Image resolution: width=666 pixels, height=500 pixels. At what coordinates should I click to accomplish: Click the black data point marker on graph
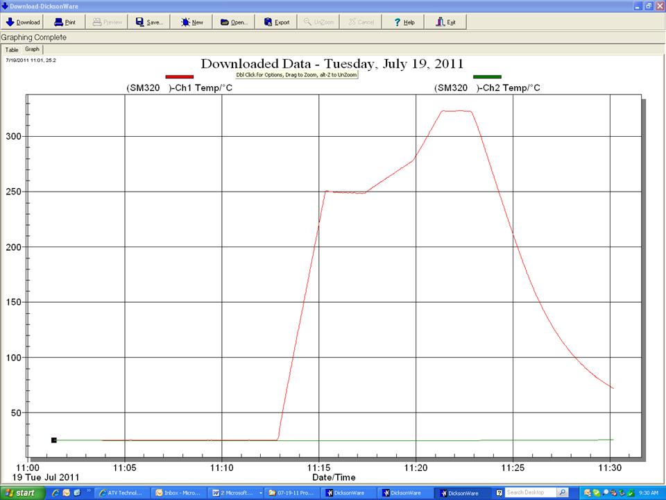click(53, 440)
